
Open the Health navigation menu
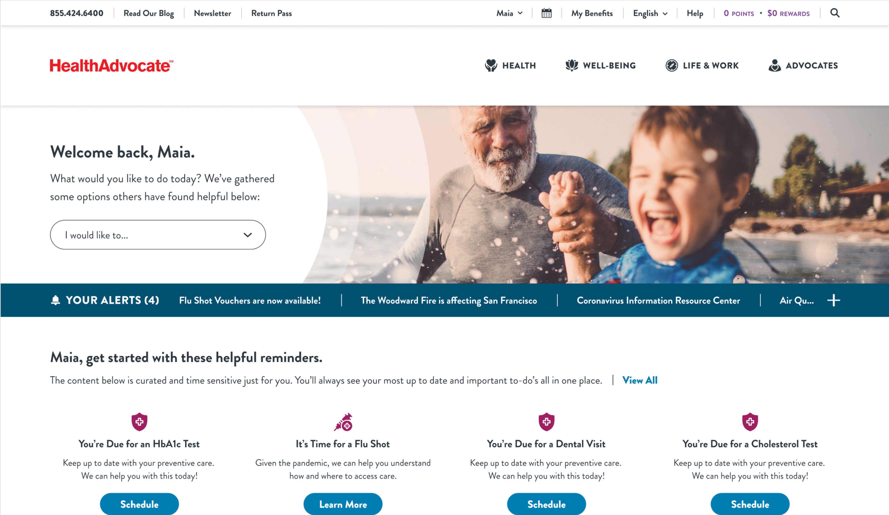510,66
